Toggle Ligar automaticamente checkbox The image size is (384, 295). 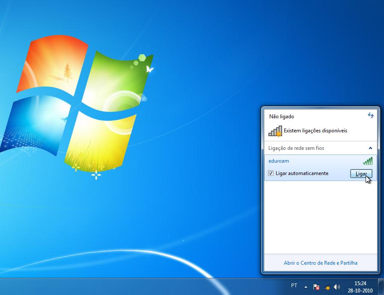[x=271, y=173]
